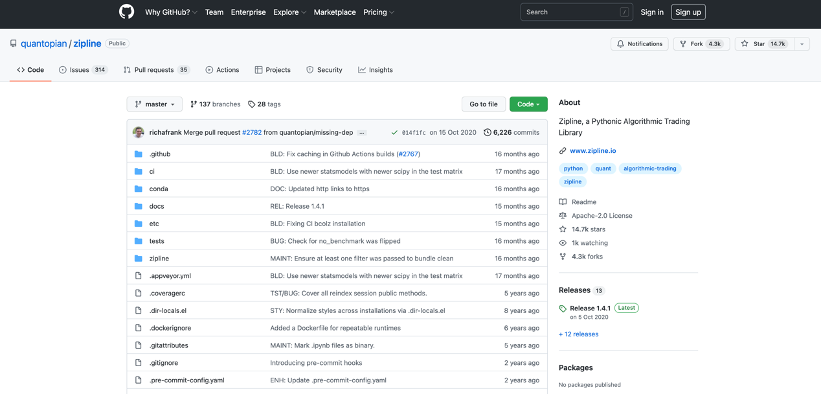Open the .github folder
Screen dimensions: 821x394
pos(160,154)
